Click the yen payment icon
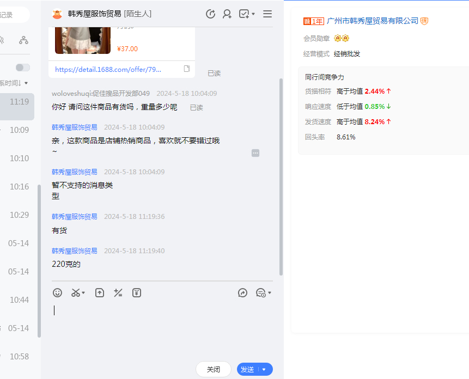Screen dimensions: 469x379 (x=137, y=293)
